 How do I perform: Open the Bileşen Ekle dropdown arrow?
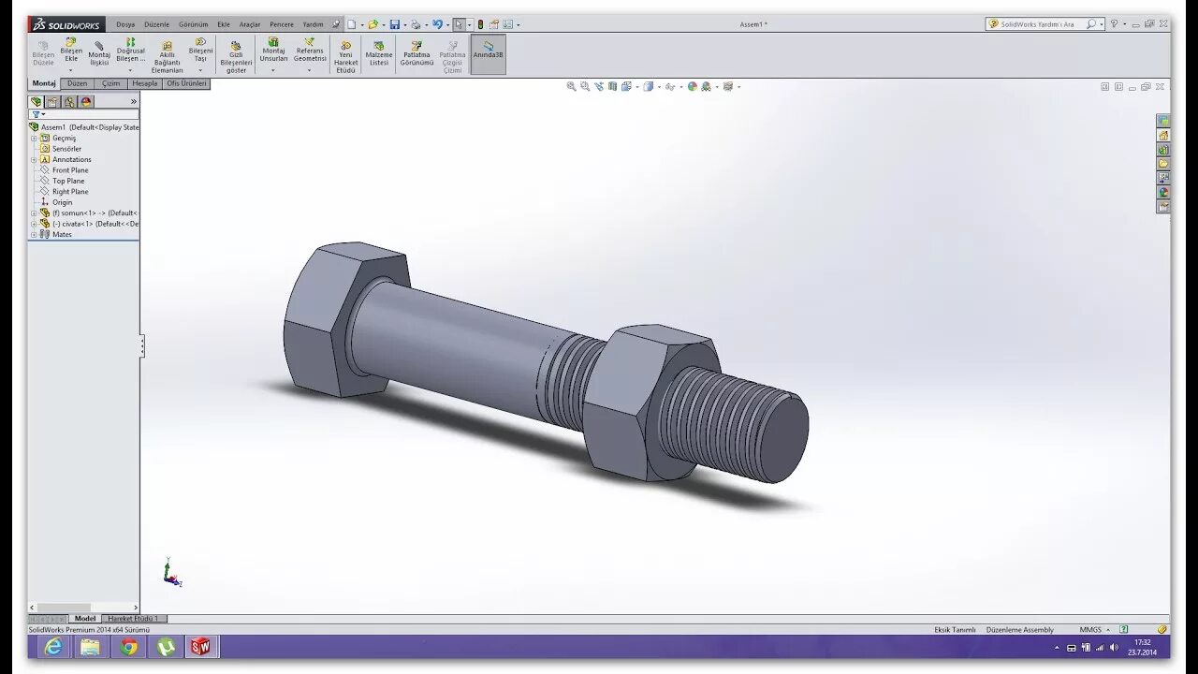[71, 70]
